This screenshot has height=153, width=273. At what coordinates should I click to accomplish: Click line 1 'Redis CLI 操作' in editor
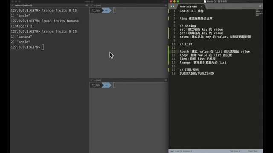[192, 11]
